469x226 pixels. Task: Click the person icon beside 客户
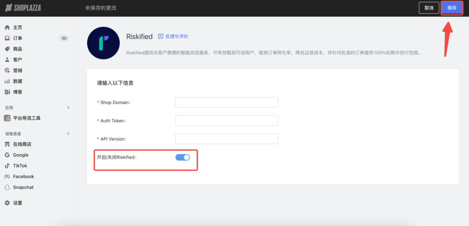7,60
